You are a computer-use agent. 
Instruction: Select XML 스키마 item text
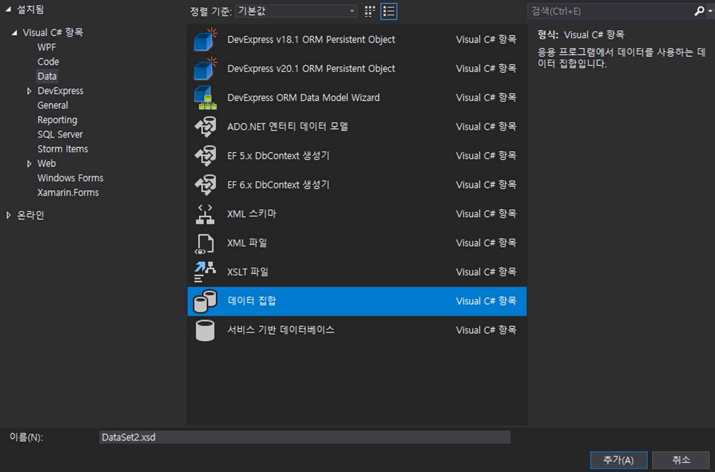[252, 214]
